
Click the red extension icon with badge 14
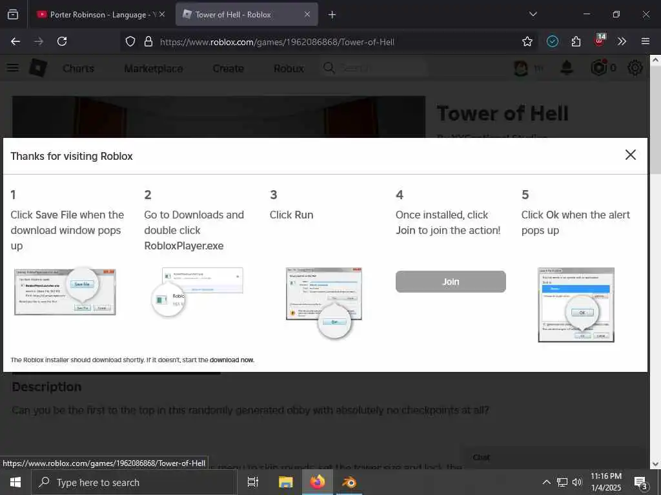(x=600, y=41)
